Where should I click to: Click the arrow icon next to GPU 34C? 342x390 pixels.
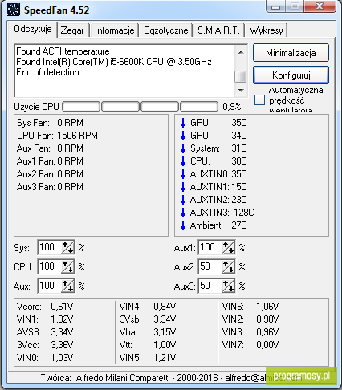pyautogui.click(x=183, y=136)
